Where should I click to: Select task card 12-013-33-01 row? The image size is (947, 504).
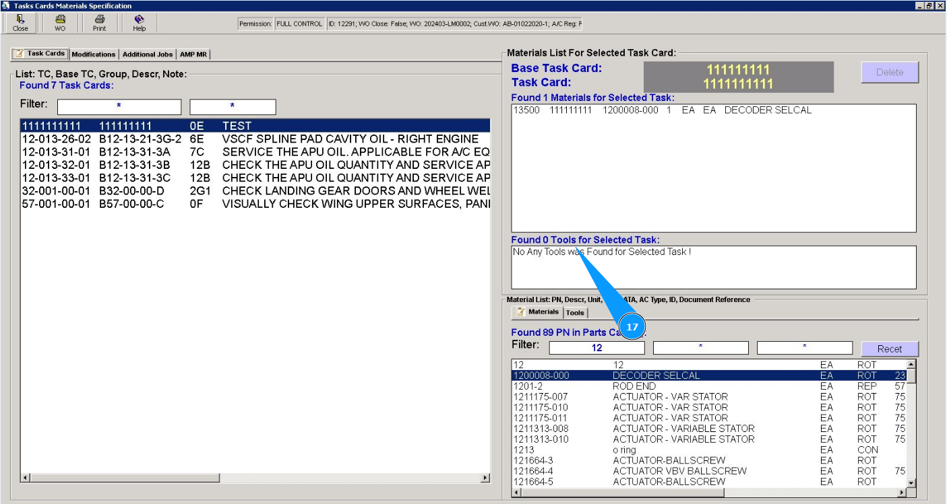255,178
